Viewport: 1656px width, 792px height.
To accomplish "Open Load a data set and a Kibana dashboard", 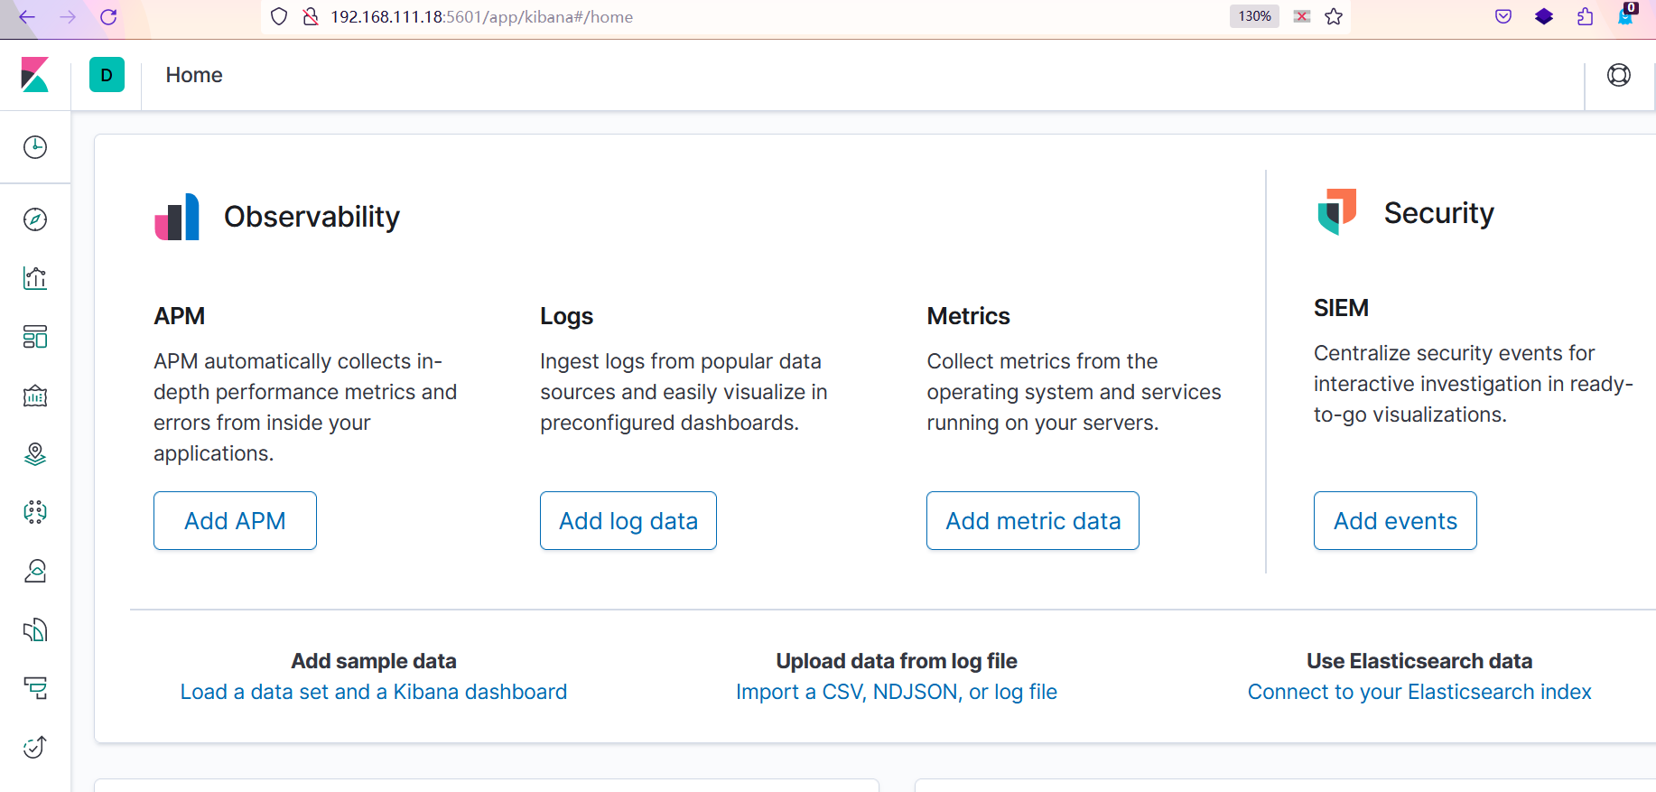I will 374,692.
